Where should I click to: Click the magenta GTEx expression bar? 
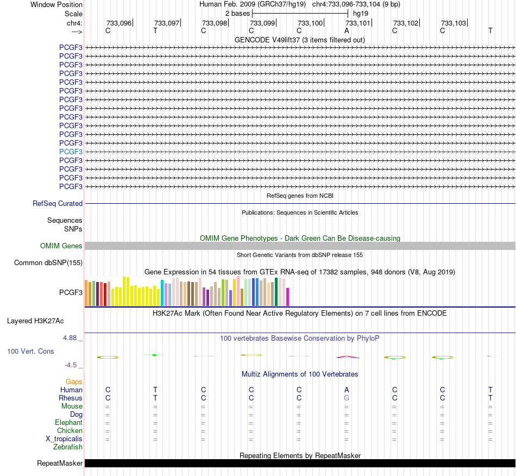point(288,297)
